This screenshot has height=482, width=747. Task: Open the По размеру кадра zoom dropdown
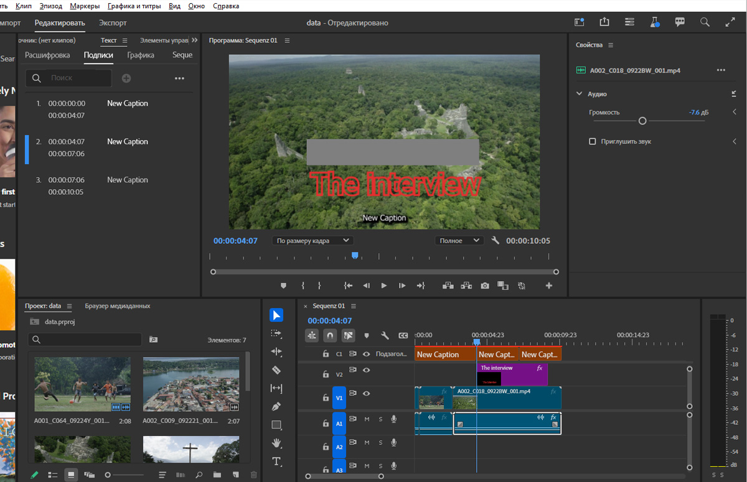pos(312,241)
